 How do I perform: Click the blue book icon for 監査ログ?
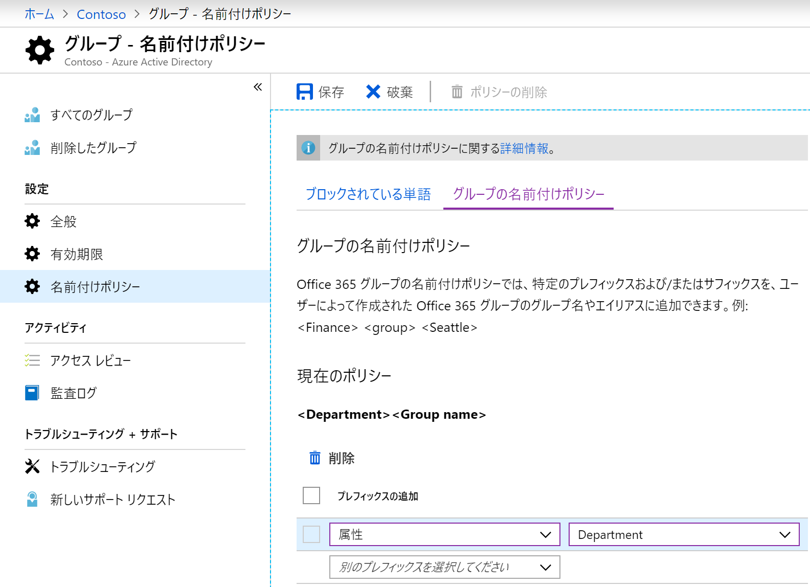pos(32,393)
